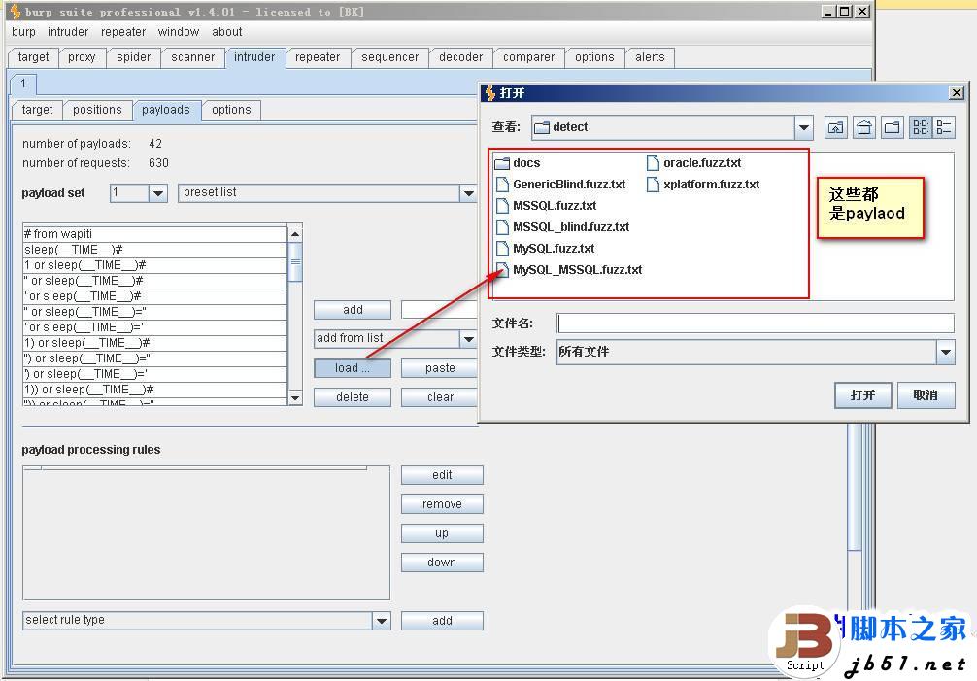Click add button next to payload text field

pyautogui.click(x=352, y=310)
